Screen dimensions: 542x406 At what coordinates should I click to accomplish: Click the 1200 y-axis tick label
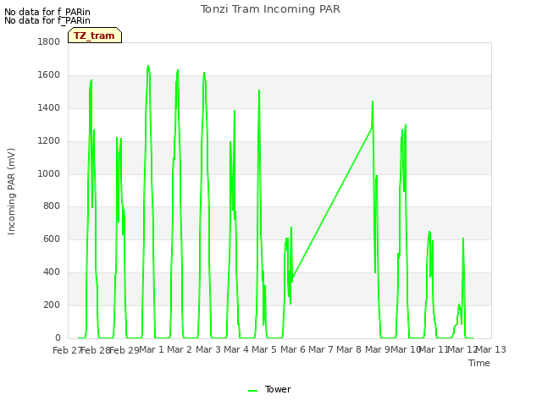point(49,141)
